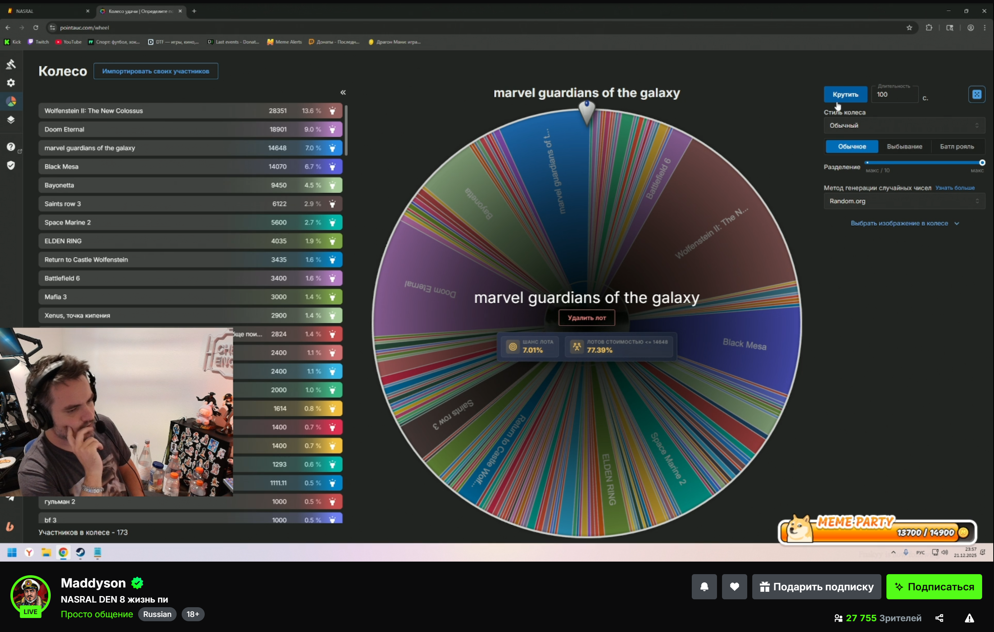The height and width of the screenshot is (632, 994).
Task: Click the Разделение slider handle
Action: 982,163
